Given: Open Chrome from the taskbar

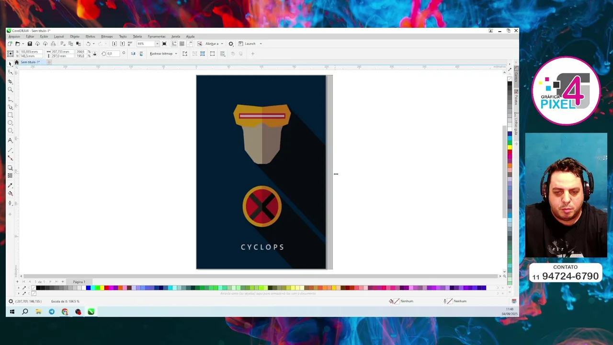Looking at the screenshot, I should click(65, 312).
